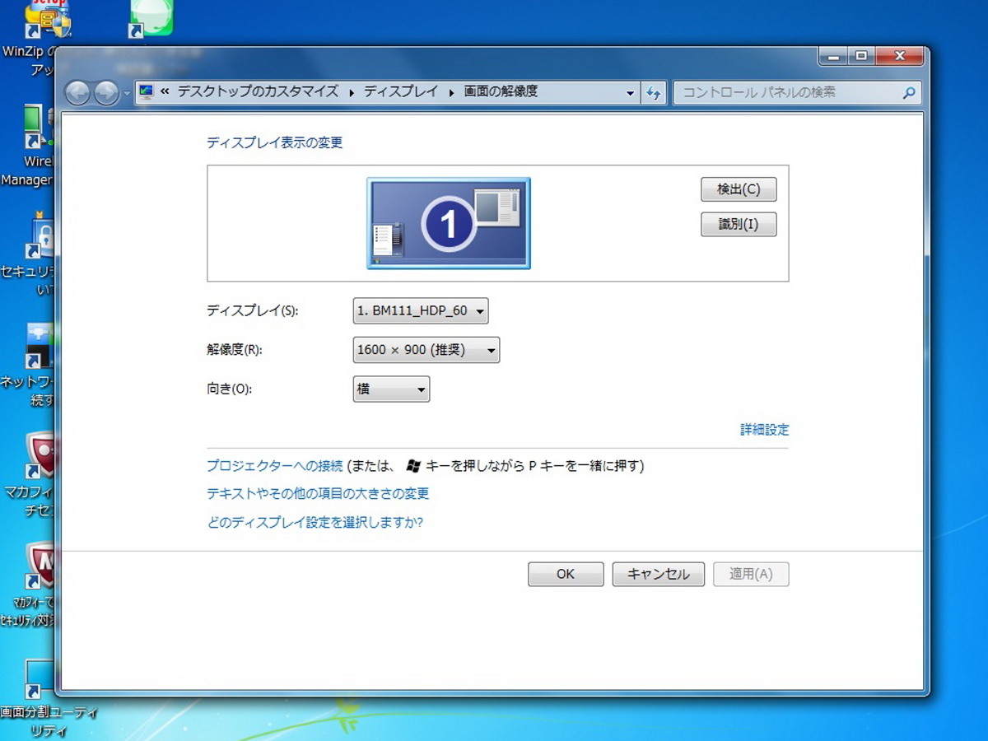
Task: Go to ディスプレイ in breadcrumb path
Action: pos(401,92)
